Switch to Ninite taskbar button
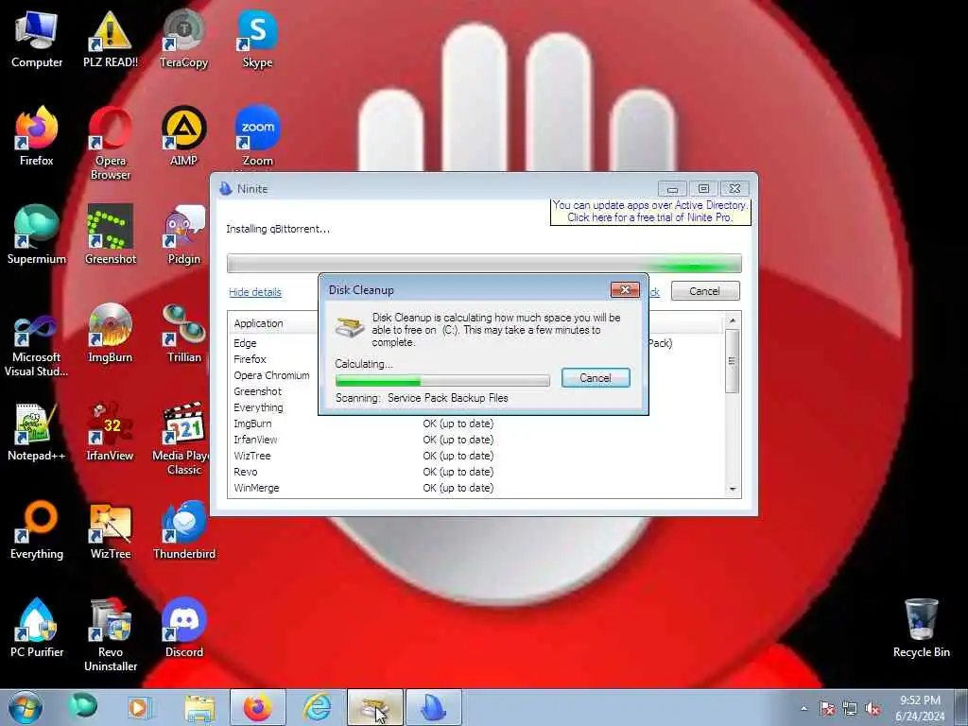The image size is (968, 726). [x=433, y=707]
